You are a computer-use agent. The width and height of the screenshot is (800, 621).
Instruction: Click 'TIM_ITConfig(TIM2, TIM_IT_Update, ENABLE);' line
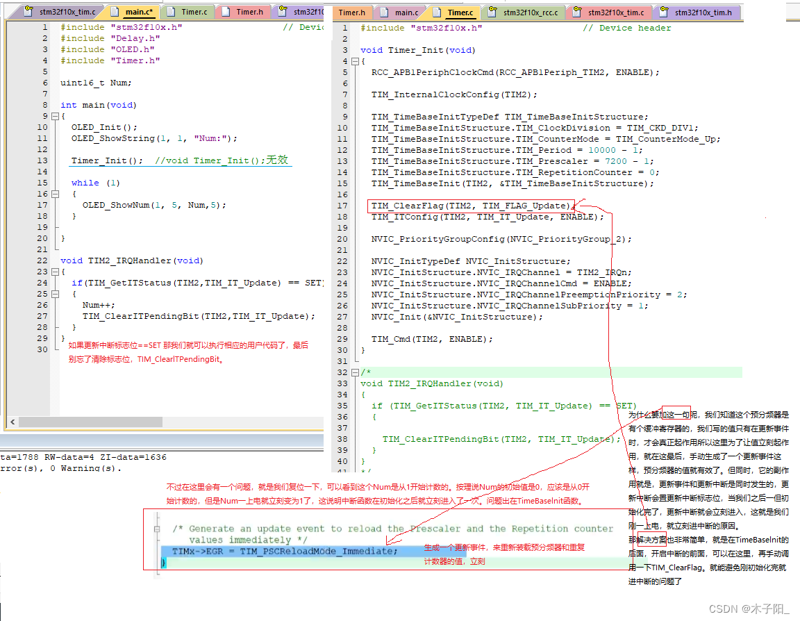click(487, 217)
